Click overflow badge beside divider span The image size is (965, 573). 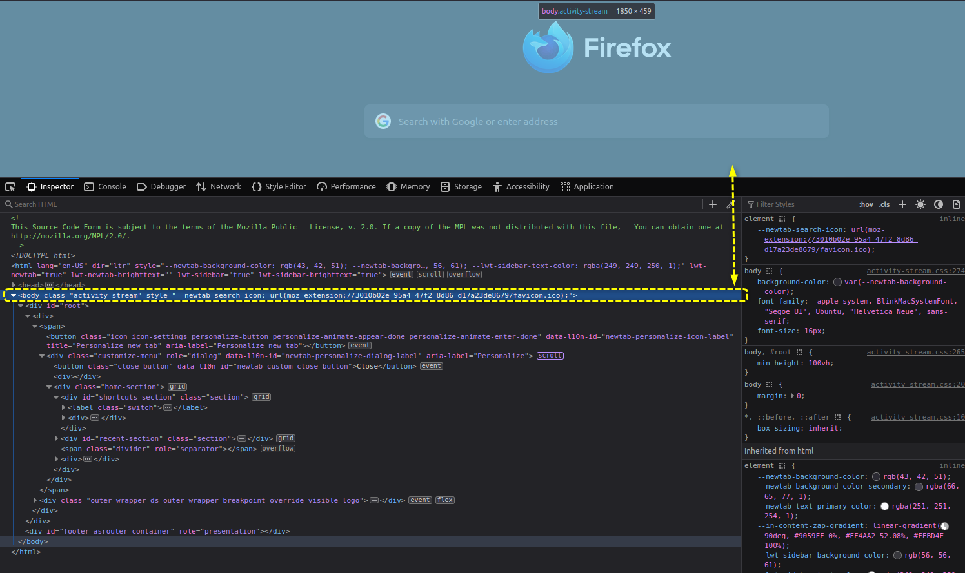278,449
